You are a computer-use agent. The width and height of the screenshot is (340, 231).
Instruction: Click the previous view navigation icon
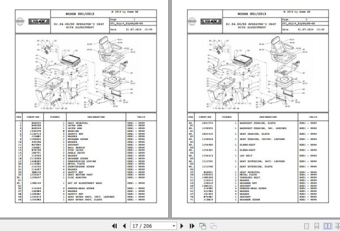(203, 226)
